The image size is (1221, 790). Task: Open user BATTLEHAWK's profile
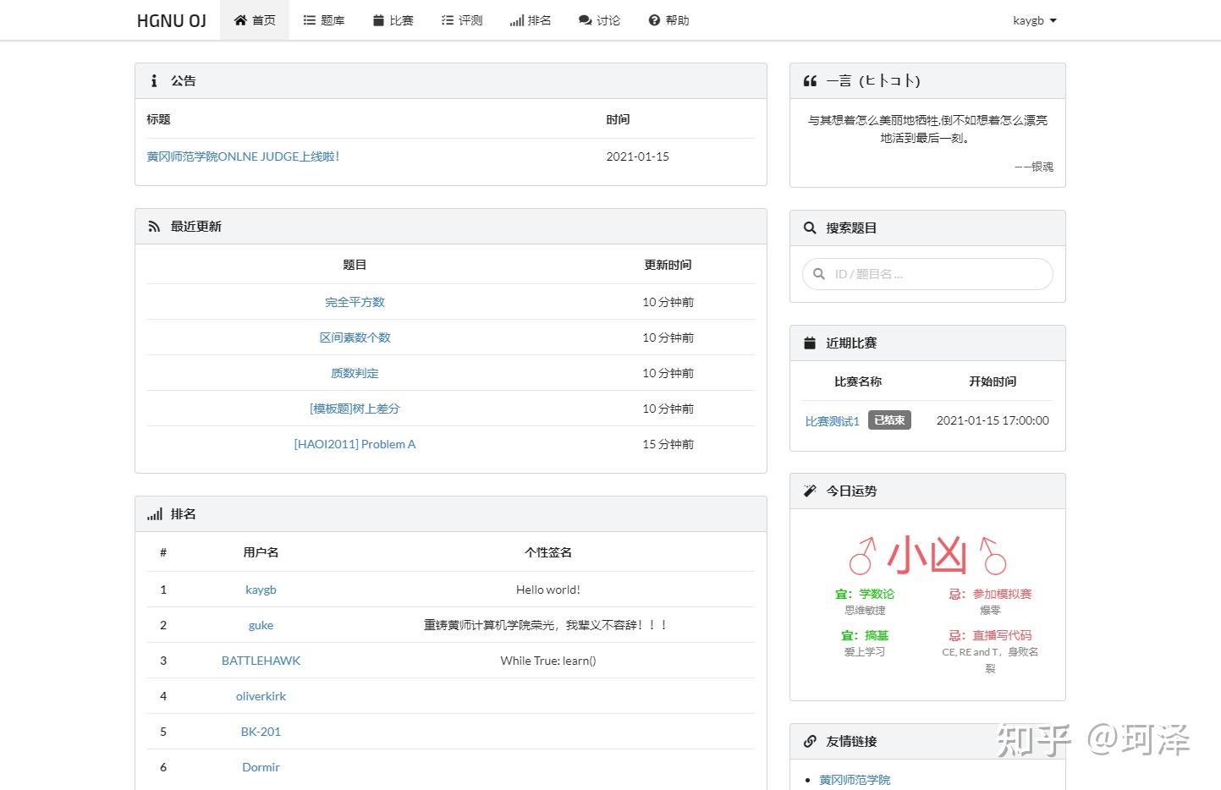261,660
